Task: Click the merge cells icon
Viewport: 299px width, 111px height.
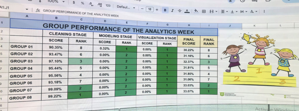Action: 211,11
